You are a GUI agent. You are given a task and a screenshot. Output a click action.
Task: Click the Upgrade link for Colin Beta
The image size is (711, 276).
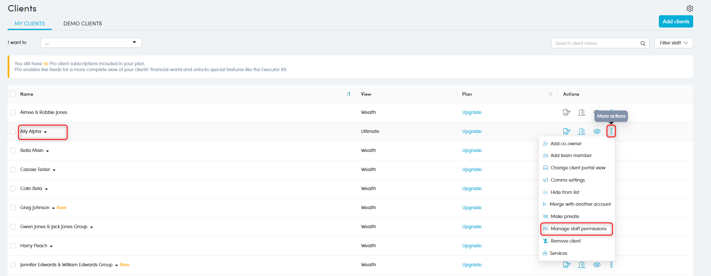pos(471,188)
